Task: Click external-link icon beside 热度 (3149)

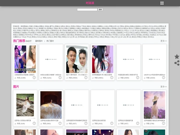Action: coord(15,124)
